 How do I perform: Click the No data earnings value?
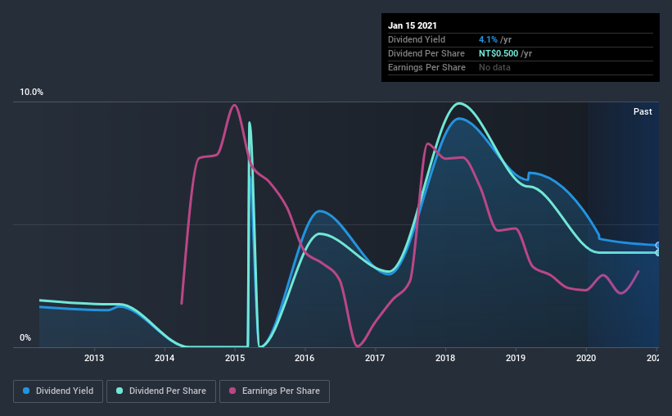coord(494,67)
